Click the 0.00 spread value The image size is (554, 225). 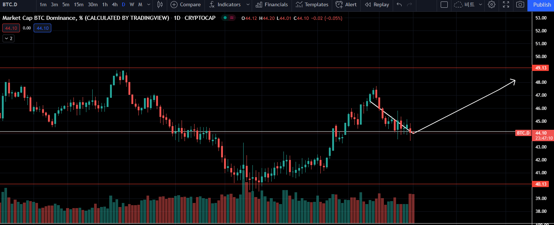(27, 28)
